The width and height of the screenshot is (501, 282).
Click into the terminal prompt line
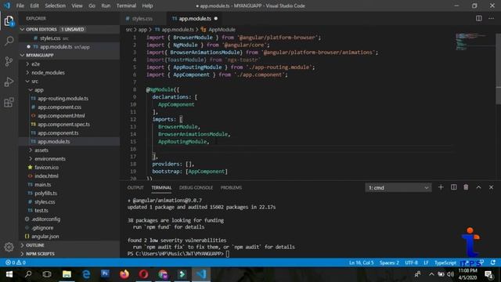tap(228, 254)
